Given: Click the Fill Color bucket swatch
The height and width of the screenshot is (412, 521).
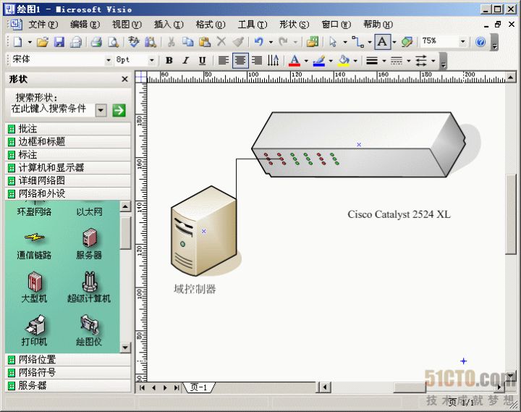Looking at the screenshot, I should pyautogui.click(x=344, y=61).
